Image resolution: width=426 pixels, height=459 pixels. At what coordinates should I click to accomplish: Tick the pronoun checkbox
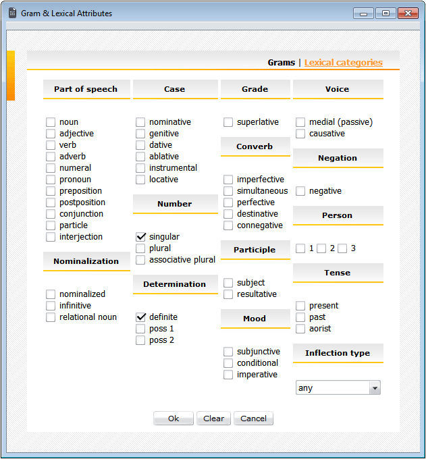(x=51, y=180)
